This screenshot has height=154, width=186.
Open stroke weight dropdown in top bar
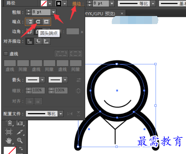click(112, 3)
